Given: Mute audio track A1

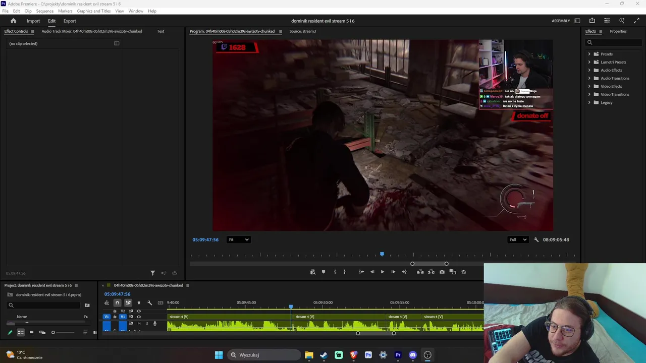Looking at the screenshot, I should (139, 323).
